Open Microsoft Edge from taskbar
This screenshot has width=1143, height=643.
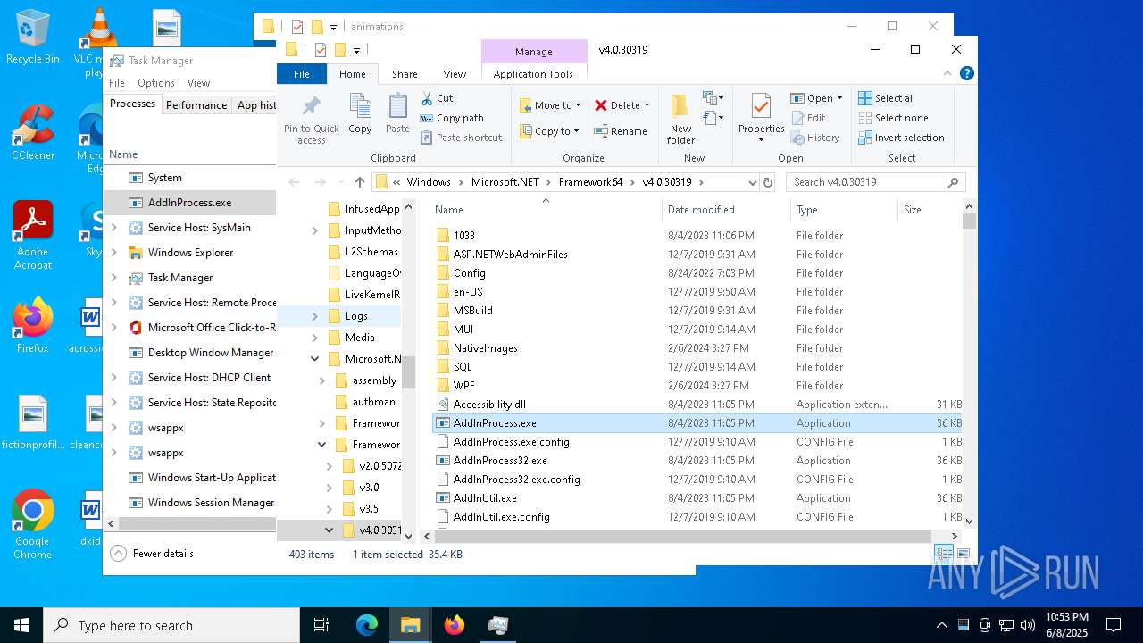point(367,625)
